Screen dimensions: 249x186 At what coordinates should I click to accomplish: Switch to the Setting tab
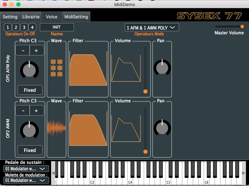[10, 17]
